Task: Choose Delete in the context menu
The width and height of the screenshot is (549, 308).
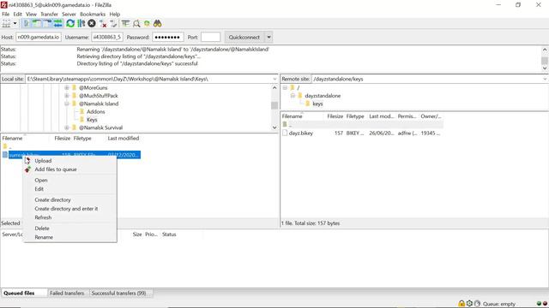Action: coord(42,228)
